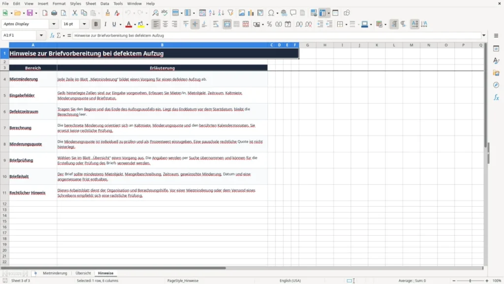Run the spelling check

(164, 13)
